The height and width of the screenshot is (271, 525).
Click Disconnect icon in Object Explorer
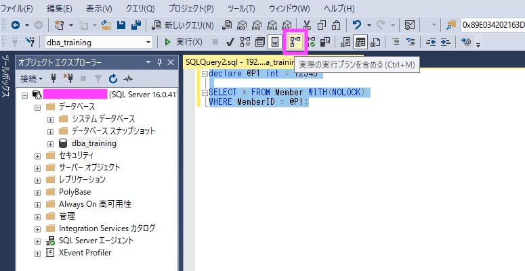tap(68, 79)
